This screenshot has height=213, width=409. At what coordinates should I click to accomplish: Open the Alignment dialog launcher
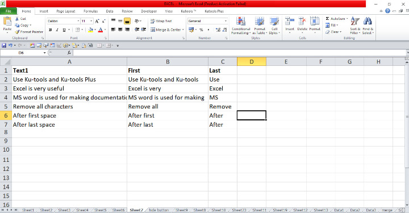[183, 38]
